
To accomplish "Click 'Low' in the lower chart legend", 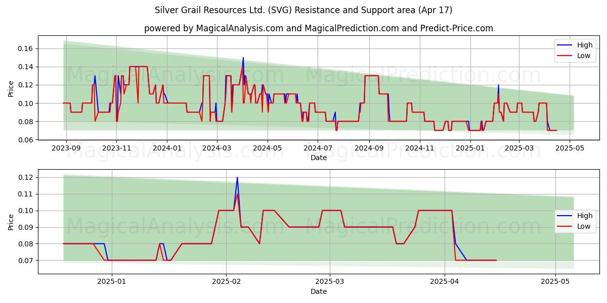I will click(584, 226).
